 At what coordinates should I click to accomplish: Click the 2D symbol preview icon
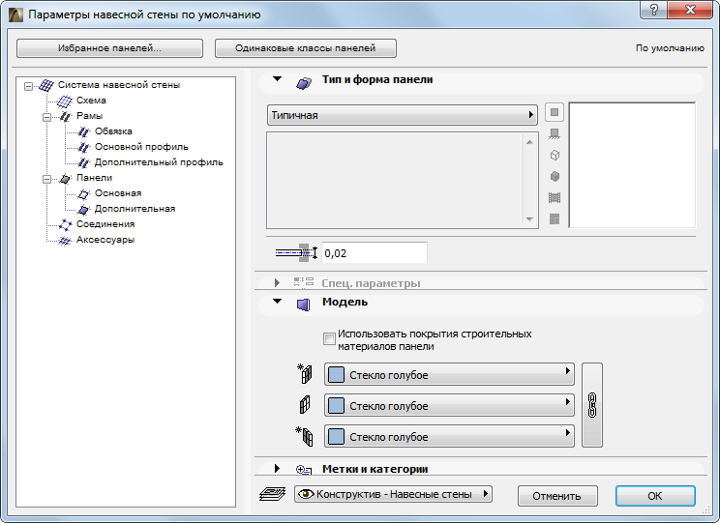pos(555,112)
